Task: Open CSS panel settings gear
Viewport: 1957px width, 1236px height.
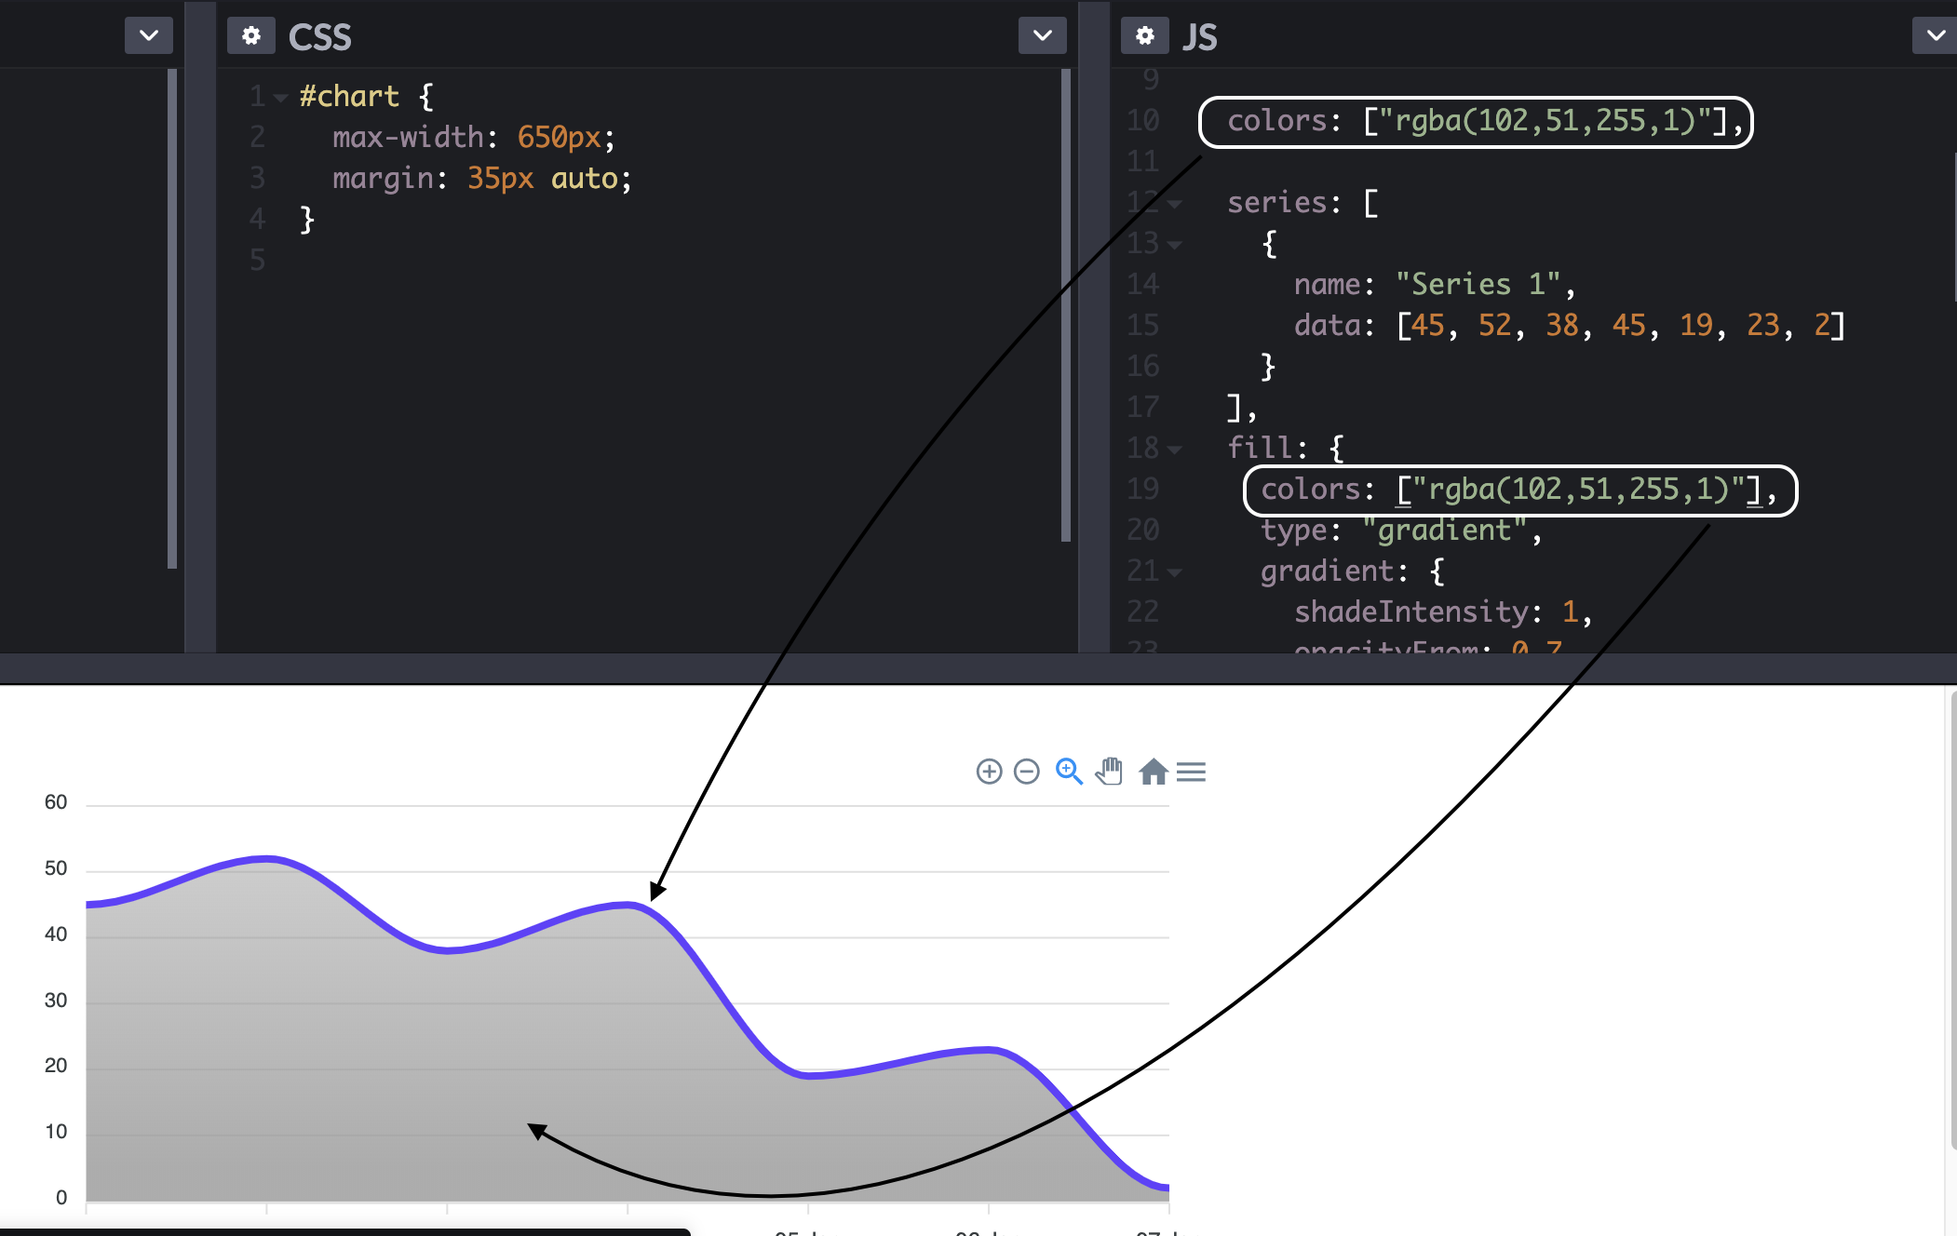Action: tap(250, 36)
